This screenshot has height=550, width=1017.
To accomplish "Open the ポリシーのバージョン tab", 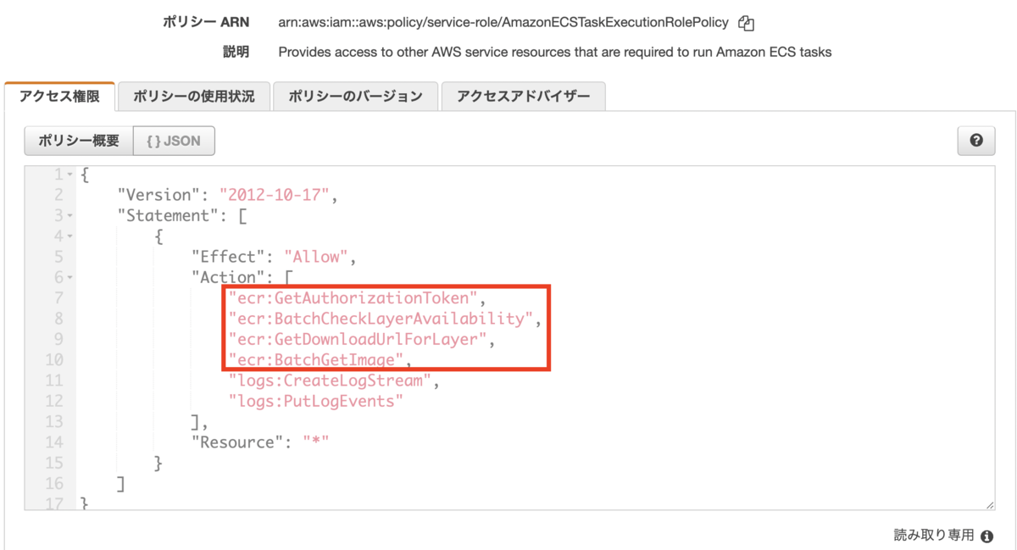I will click(x=355, y=97).
